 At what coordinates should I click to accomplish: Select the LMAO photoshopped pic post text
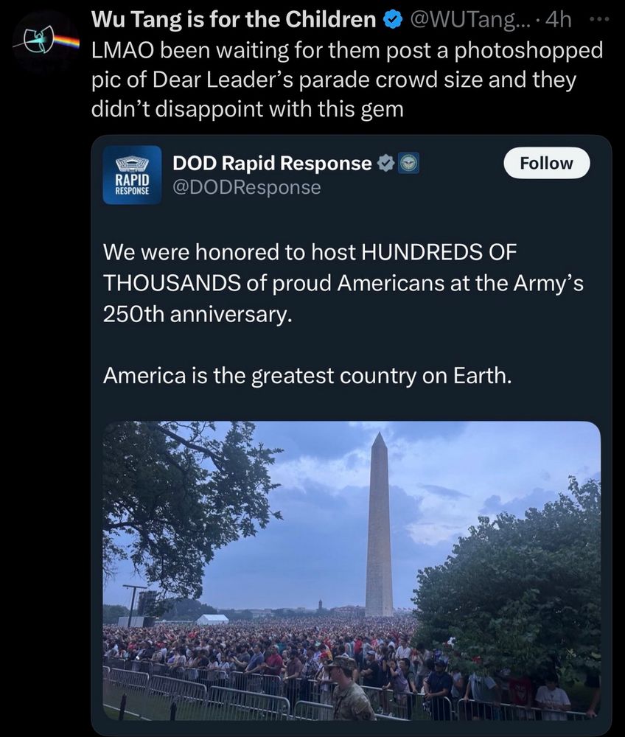click(347, 80)
